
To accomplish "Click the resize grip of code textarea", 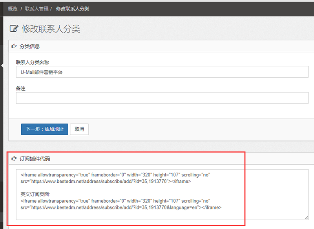I will [306, 218].
